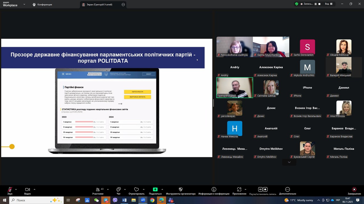Click the Отреагировать reactions heart icon
This screenshot has height=204, width=364.
(136, 190)
